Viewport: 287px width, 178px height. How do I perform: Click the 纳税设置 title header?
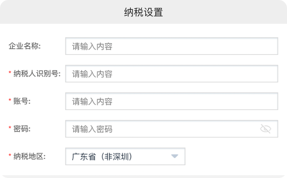click(143, 12)
